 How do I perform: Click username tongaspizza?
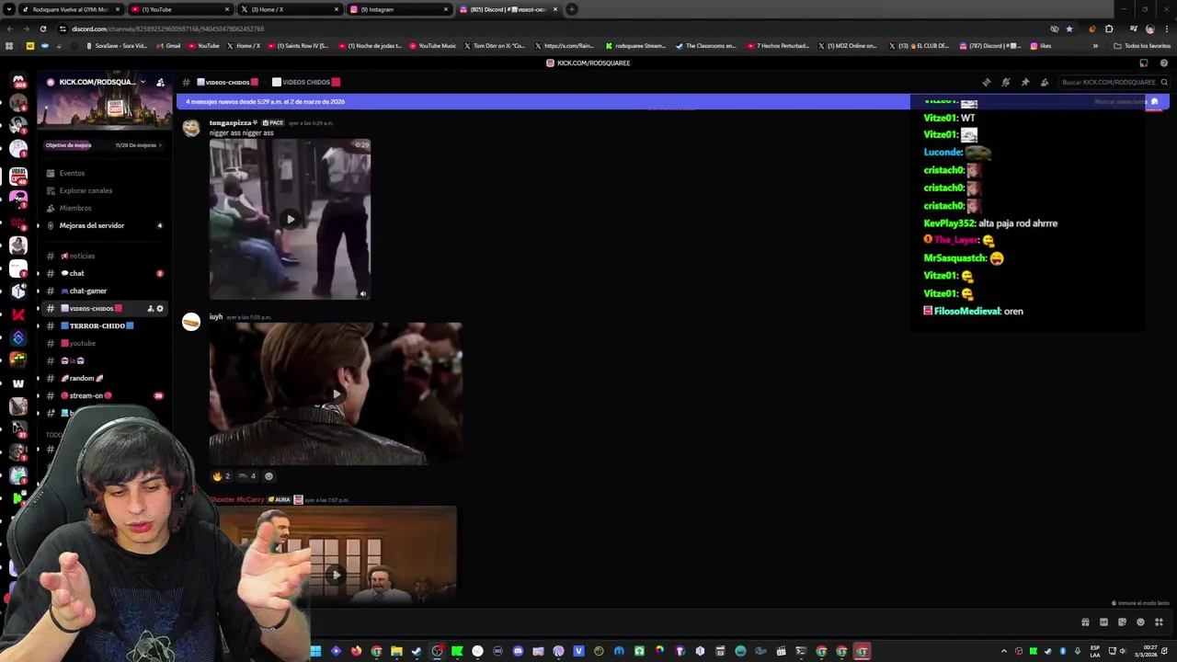pos(231,122)
